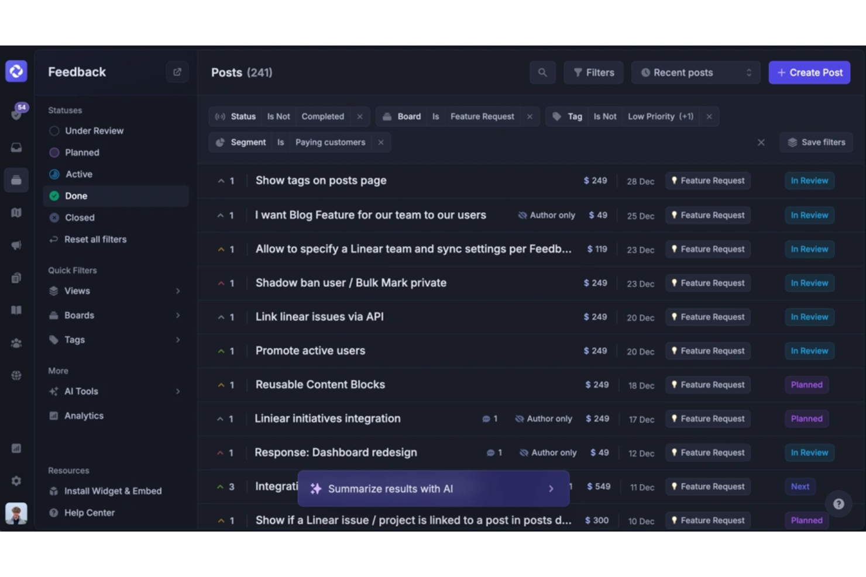The height and width of the screenshot is (577, 866).
Task: Remove the Segment Is Paying customers filter
Action: click(x=381, y=143)
